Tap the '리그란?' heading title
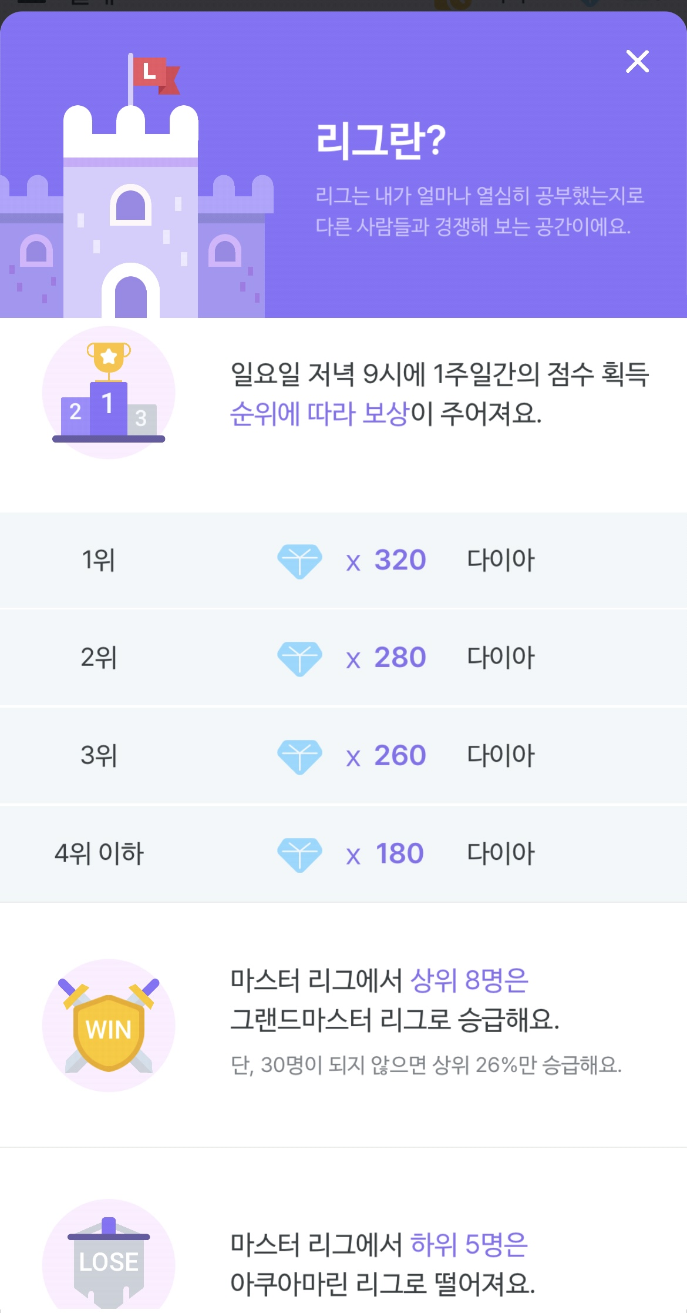The width and height of the screenshot is (687, 1313). point(380,140)
